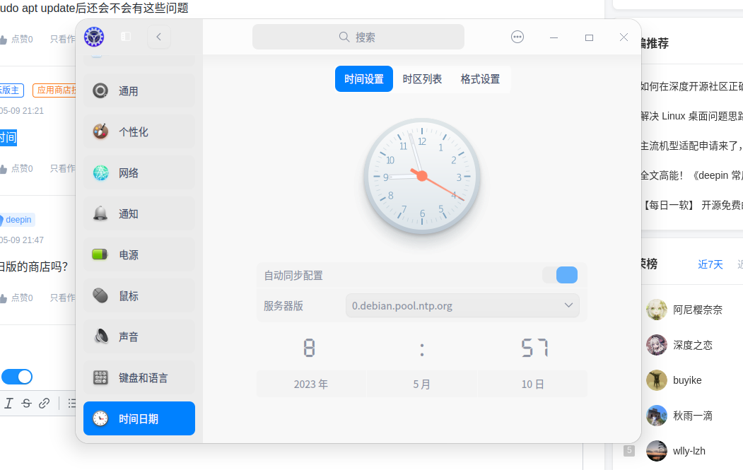Click wlly-lzh avatar in ranking
This screenshot has width=743, height=470.
[x=657, y=451]
